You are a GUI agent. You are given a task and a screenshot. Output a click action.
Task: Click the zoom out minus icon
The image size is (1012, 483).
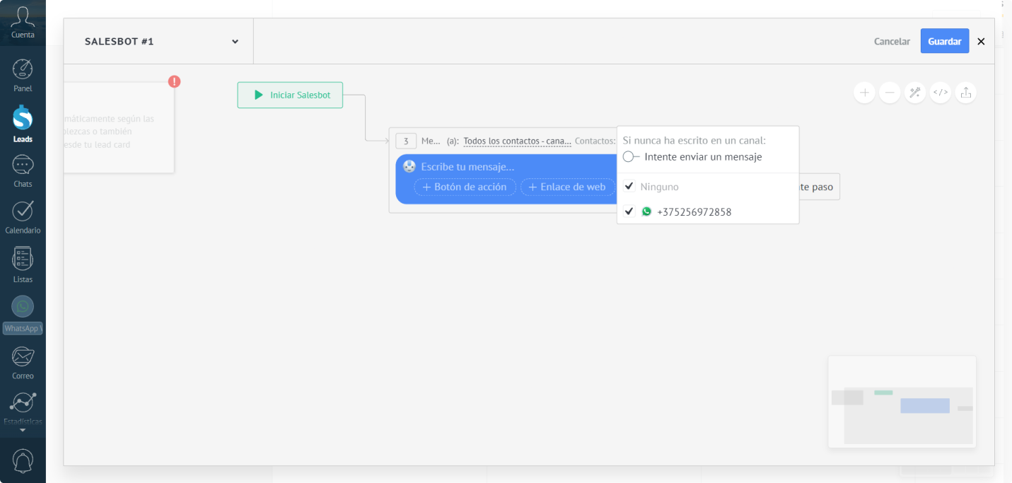[x=890, y=93]
